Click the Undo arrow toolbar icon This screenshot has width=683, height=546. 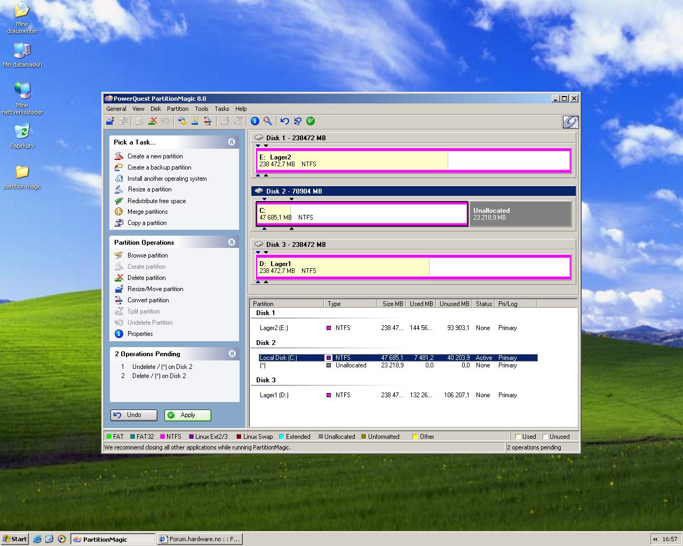pyautogui.click(x=284, y=121)
